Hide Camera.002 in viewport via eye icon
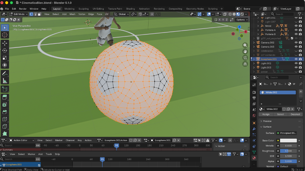Viewport: 305px width, 171px height. point(296,43)
